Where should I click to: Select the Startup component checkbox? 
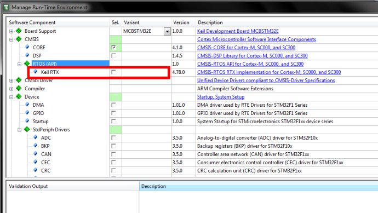click(113, 121)
